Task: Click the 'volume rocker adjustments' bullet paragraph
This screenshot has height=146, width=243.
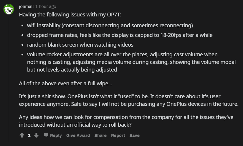Action: coord(131,62)
